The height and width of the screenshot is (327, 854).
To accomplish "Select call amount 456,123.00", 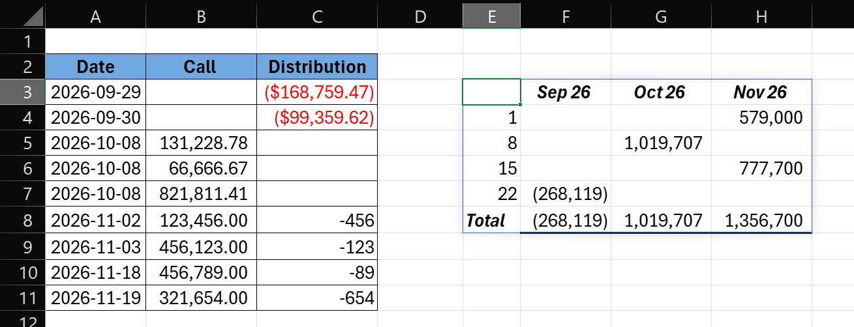I will pyautogui.click(x=201, y=246).
